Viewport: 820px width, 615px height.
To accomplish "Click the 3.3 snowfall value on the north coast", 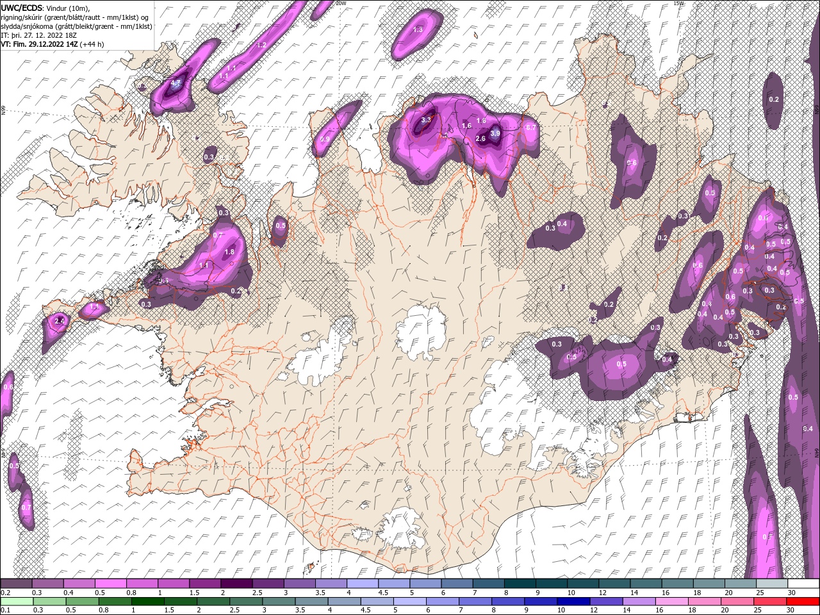I will (x=426, y=120).
